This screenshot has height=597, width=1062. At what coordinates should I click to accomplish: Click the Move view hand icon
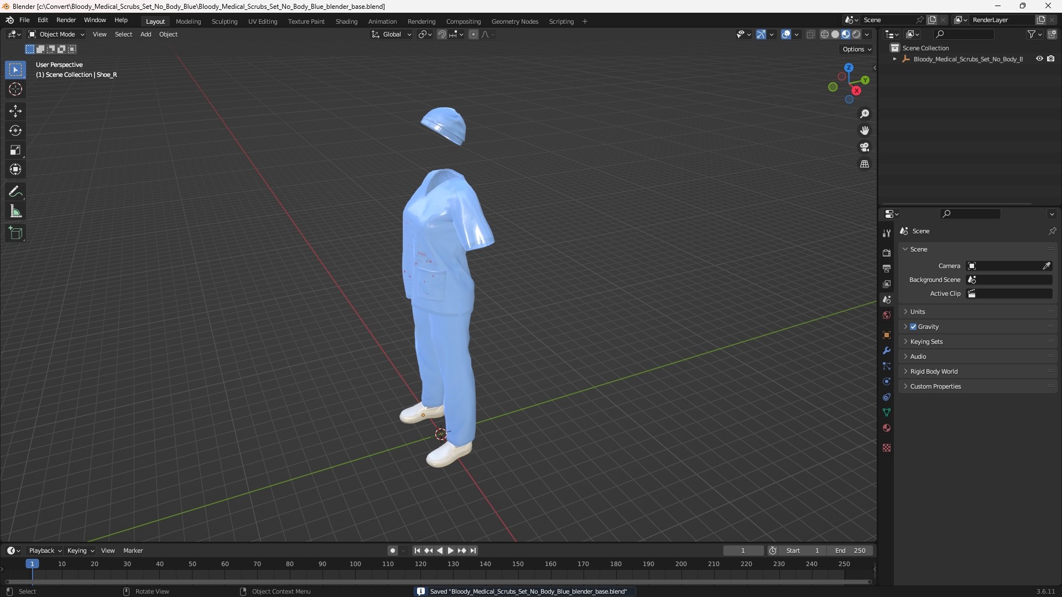[x=865, y=130]
